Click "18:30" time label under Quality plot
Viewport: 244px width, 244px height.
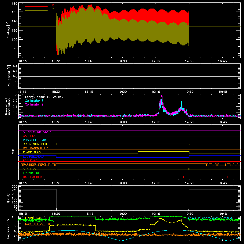tap(56, 214)
